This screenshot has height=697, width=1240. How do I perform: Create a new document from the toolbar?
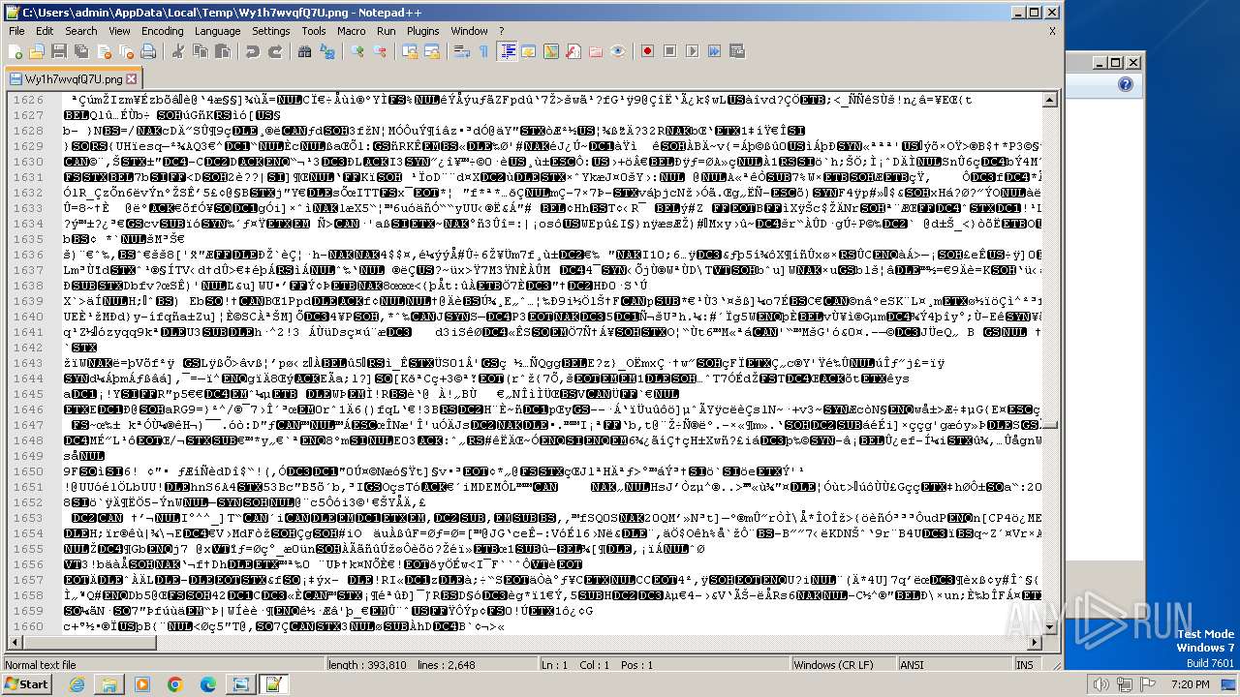pyautogui.click(x=16, y=51)
